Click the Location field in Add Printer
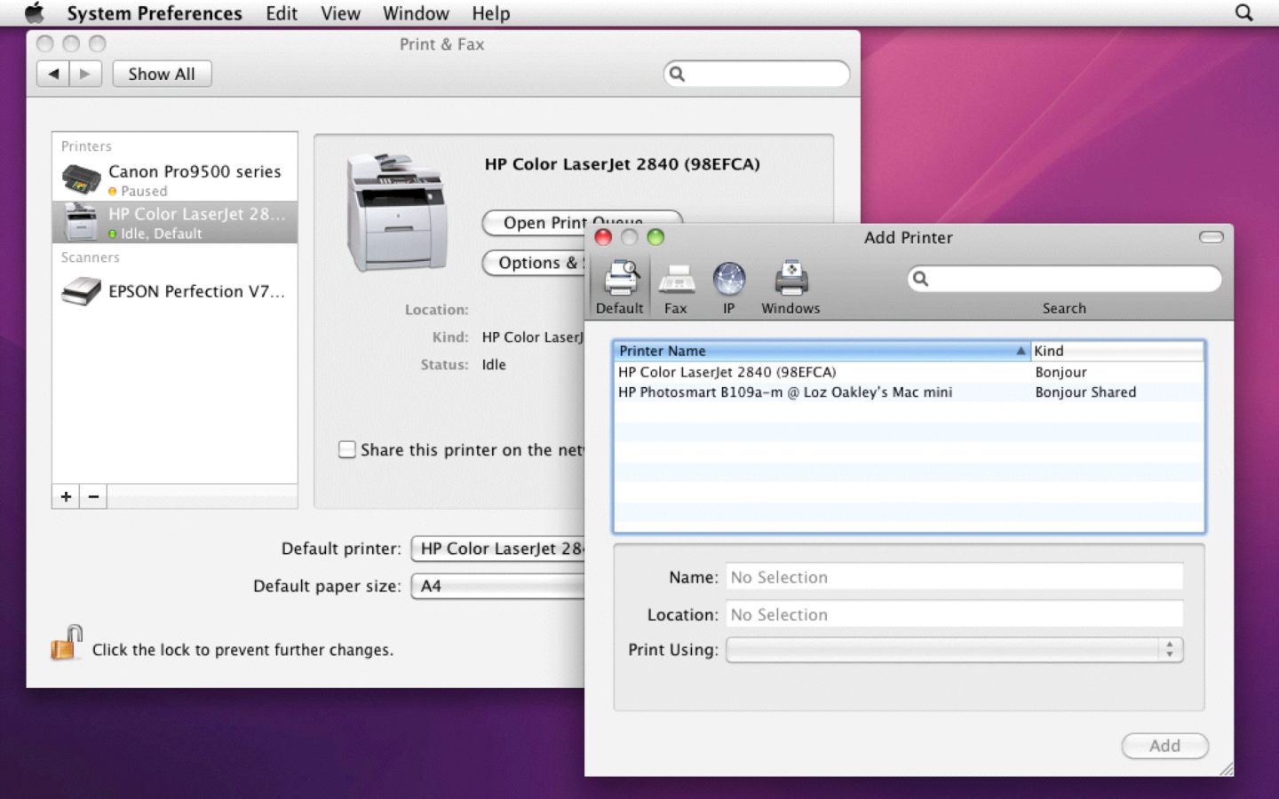Viewport: 1279px width, 799px height. click(955, 614)
